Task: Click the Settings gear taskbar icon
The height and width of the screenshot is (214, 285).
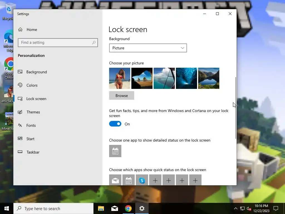Action: [142, 208]
